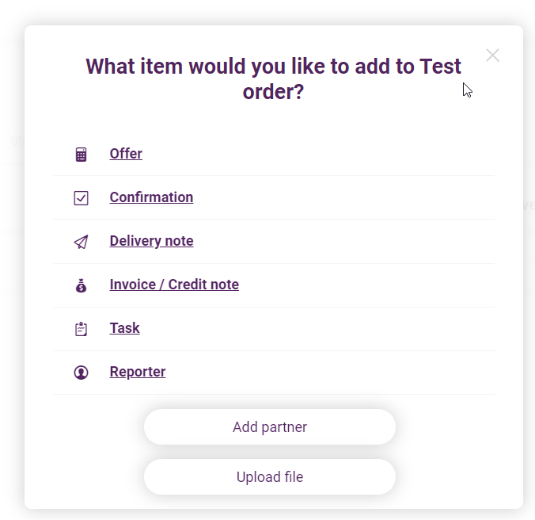
Task: Click the clipboard icon beside Task
Action: point(81,329)
